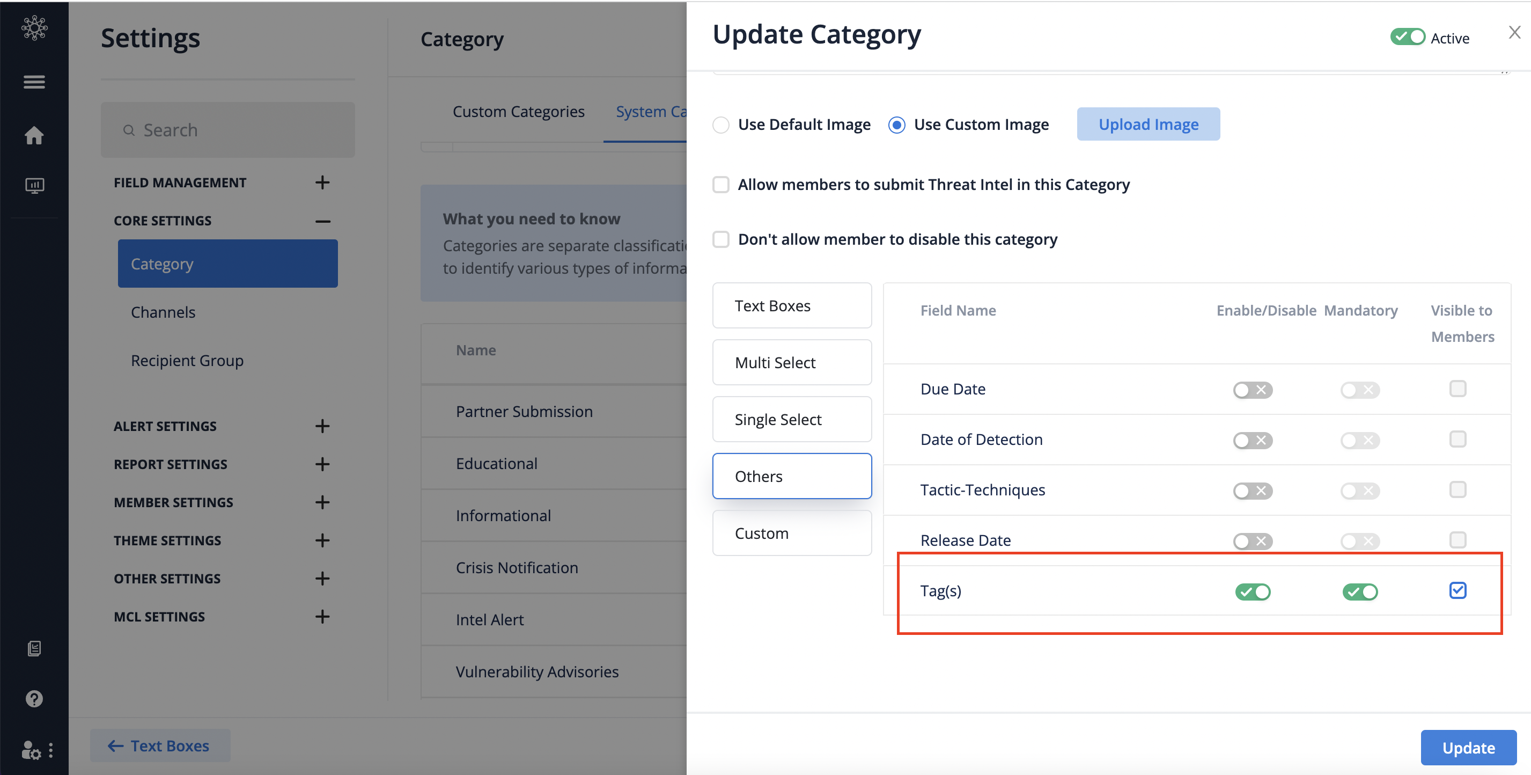Close the Update Category panel
Image resolution: width=1531 pixels, height=775 pixels.
(x=1514, y=33)
